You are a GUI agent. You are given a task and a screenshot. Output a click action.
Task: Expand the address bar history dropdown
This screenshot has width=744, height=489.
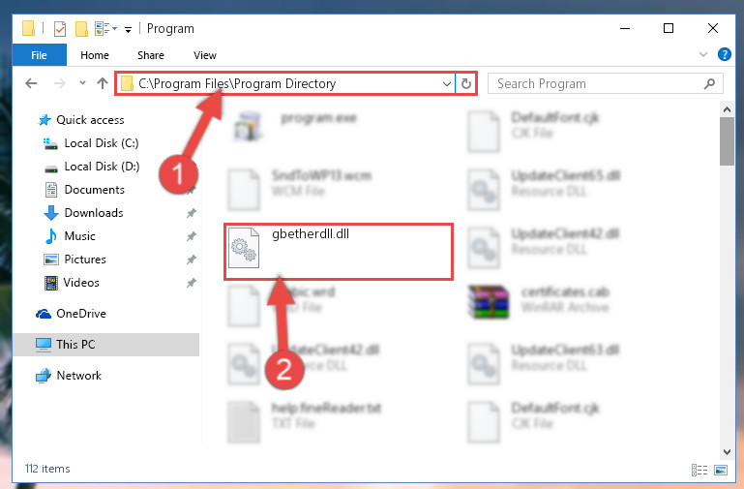coord(446,83)
